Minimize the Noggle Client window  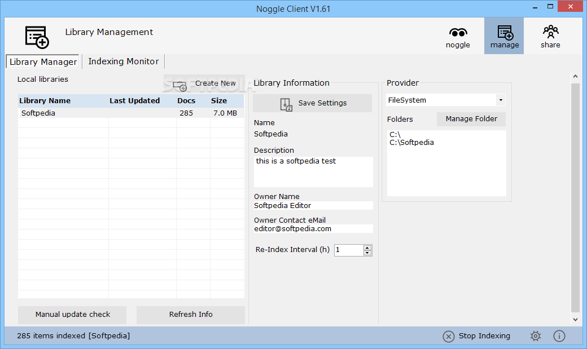[535, 7]
